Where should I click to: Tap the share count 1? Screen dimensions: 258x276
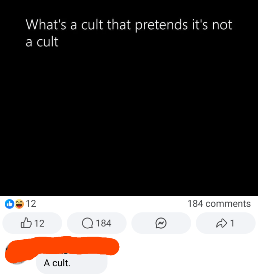232,223
